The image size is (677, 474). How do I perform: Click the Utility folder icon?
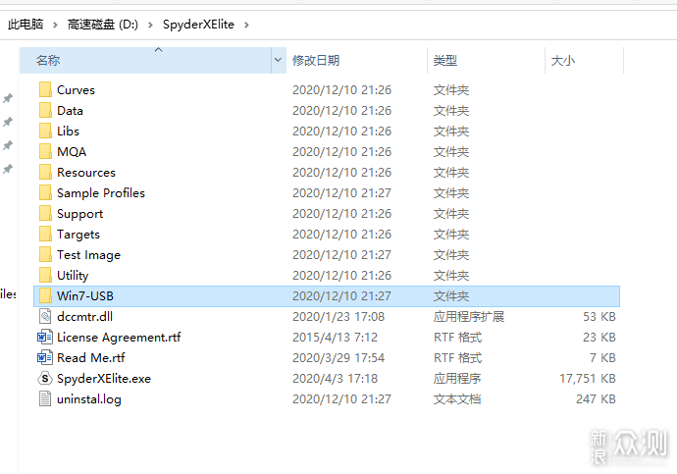[x=45, y=276]
